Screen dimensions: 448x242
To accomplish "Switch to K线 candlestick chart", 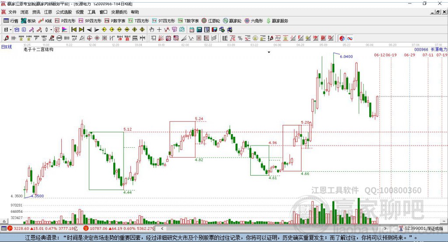I will [45, 21].
